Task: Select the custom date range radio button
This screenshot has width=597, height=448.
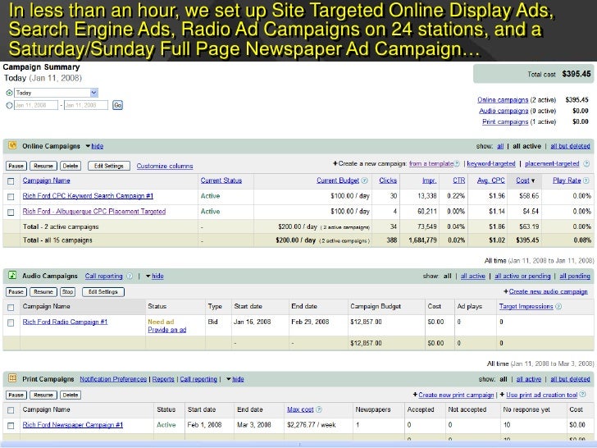Action: click(9, 105)
